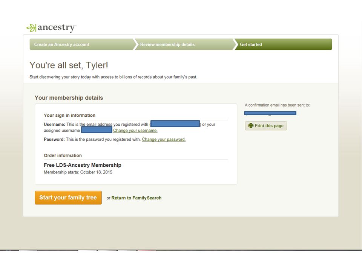The height and width of the screenshot is (271, 362).
Task: Click Free LDS-Ancestry Membership text
Action: tap(83, 165)
